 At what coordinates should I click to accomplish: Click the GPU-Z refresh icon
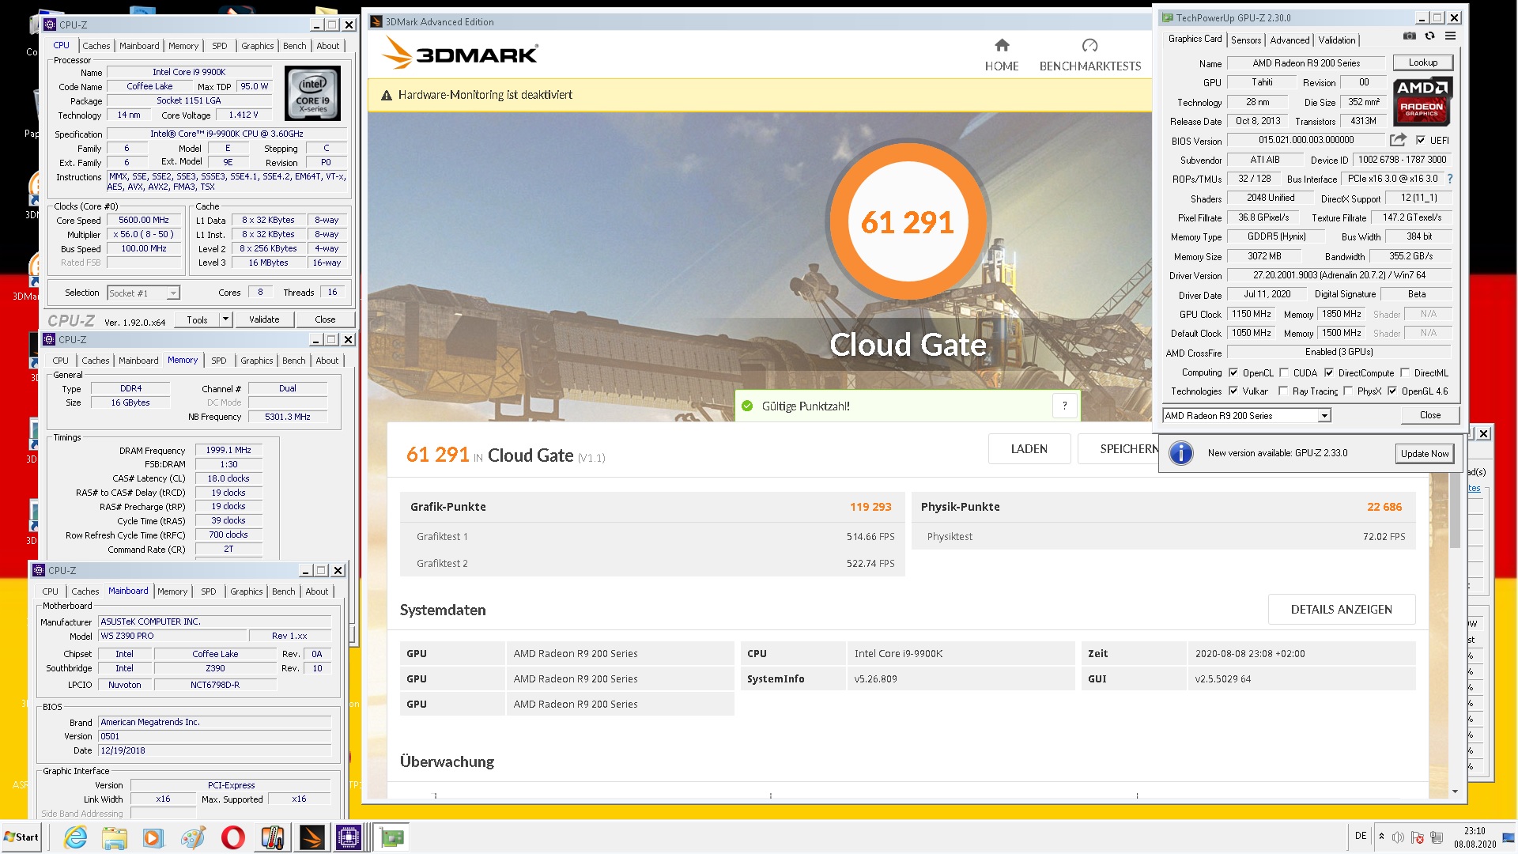pyautogui.click(x=1429, y=36)
